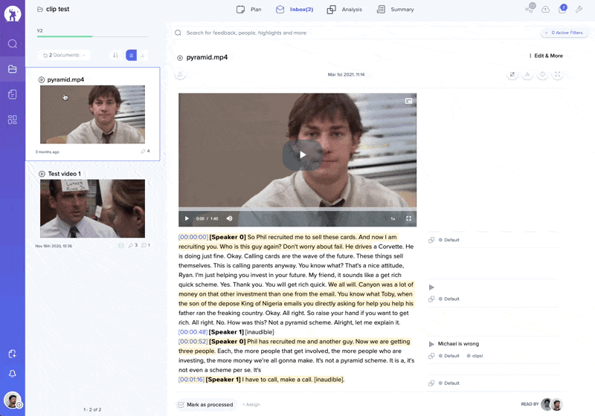Click the processed check icon on Test video 1
The image size is (595, 416).
[x=121, y=245]
